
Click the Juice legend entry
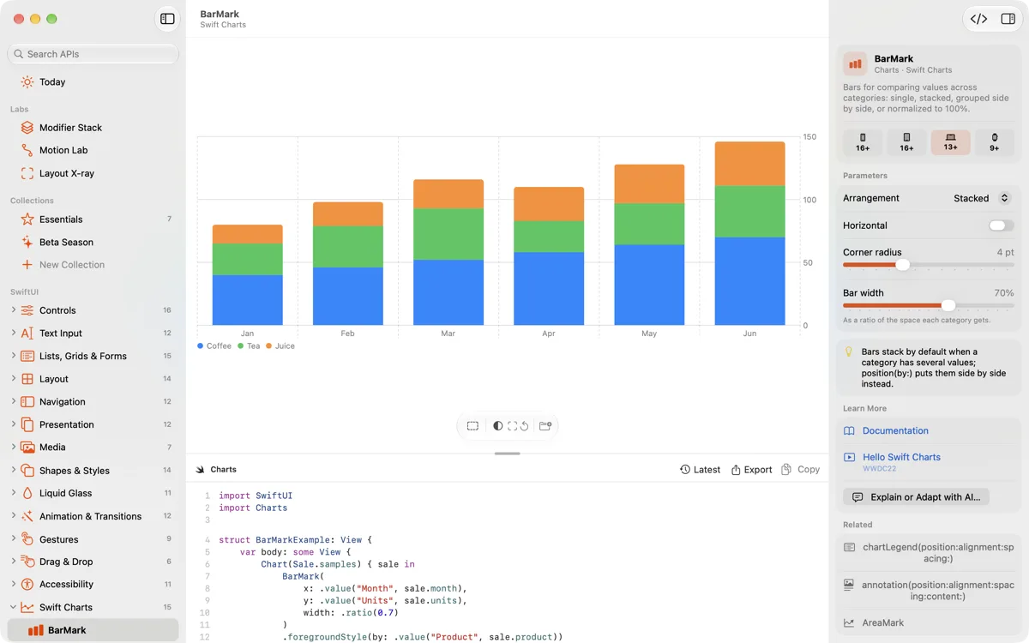280,346
